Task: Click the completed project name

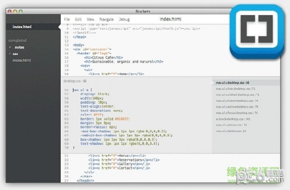Action: 17,41
